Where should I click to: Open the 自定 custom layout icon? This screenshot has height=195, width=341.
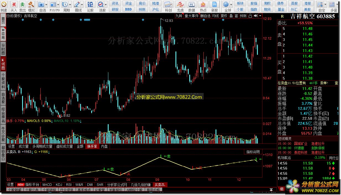tap(320, 4)
